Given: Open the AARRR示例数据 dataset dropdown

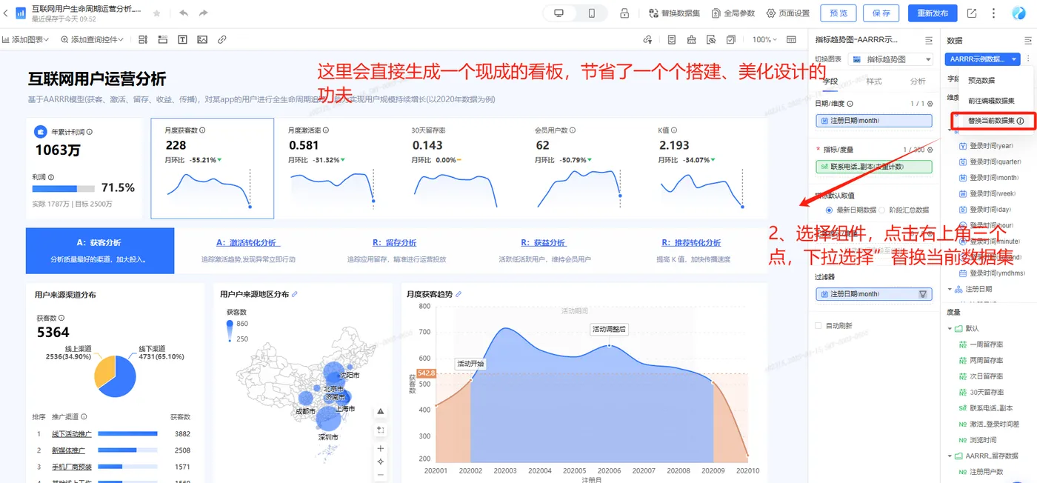Looking at the screenshot, I should tap(983, 59).
